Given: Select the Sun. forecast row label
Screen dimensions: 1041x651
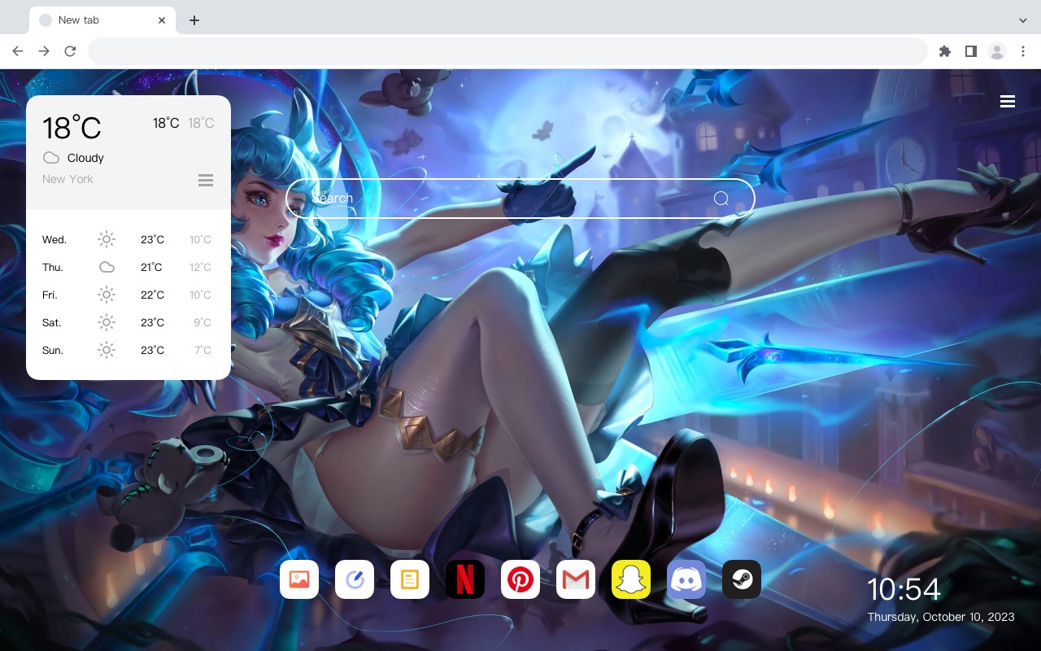Looking at the screenshot, I should [53, 351].
